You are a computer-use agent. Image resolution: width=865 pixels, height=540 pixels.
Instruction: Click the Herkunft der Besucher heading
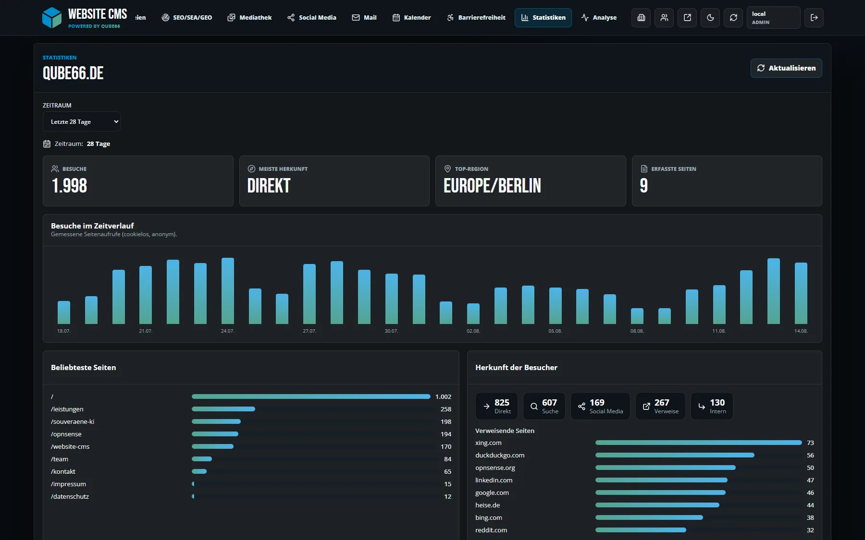point(516,368)
